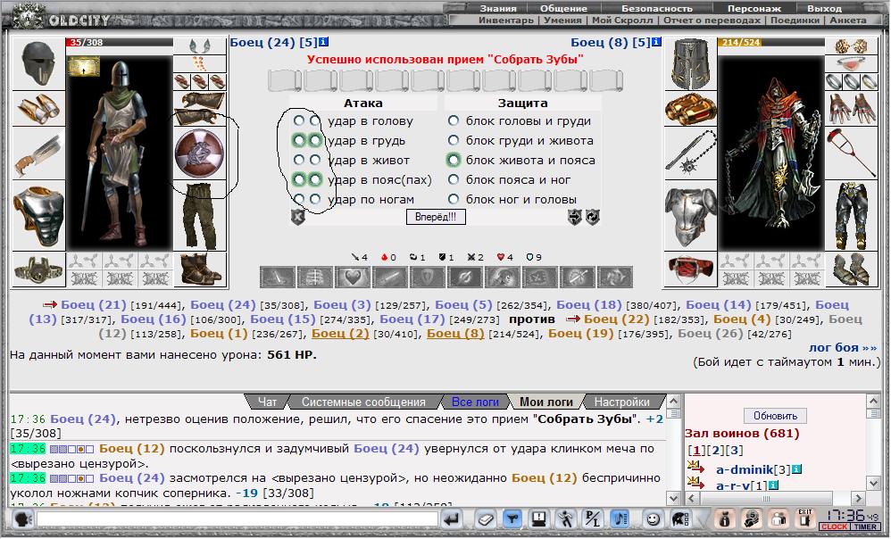
Task: Select defense блок головы и груди
Action: pos(454,121)
